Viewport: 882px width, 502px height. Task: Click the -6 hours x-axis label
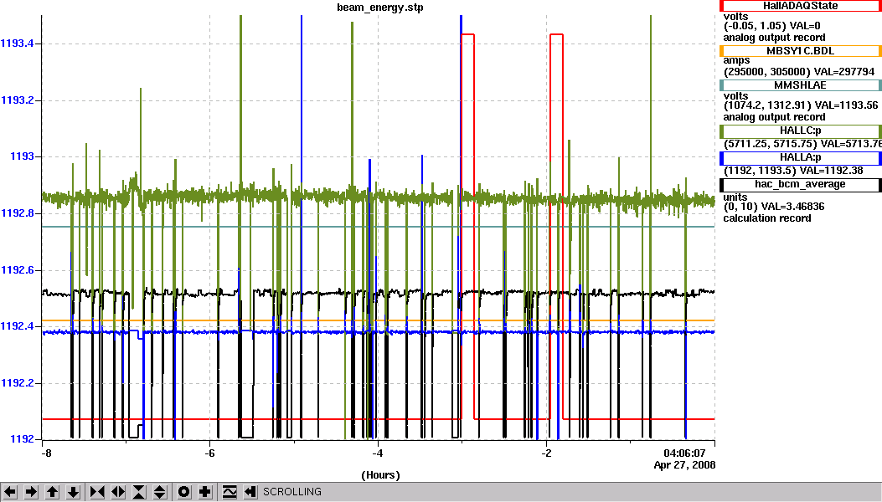[x=209, y=453]
